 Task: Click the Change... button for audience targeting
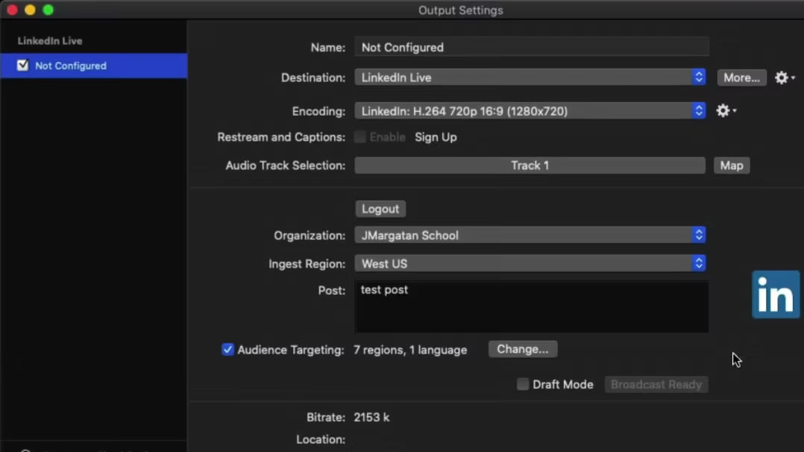[523, 349]
